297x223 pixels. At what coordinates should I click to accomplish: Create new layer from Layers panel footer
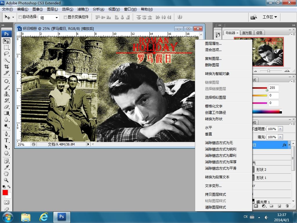pyautogui.click(x=279, y=206)
